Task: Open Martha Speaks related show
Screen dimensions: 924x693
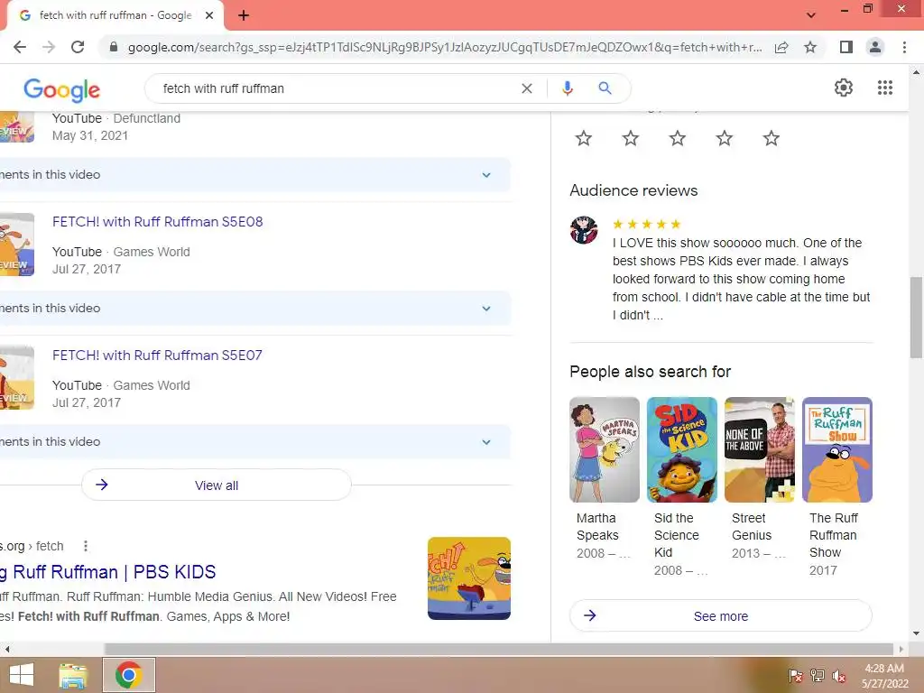Action: (604, 478)
